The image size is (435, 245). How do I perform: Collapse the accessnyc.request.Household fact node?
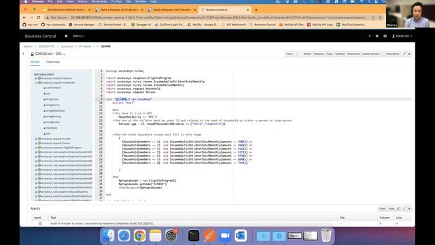point(36,83)
